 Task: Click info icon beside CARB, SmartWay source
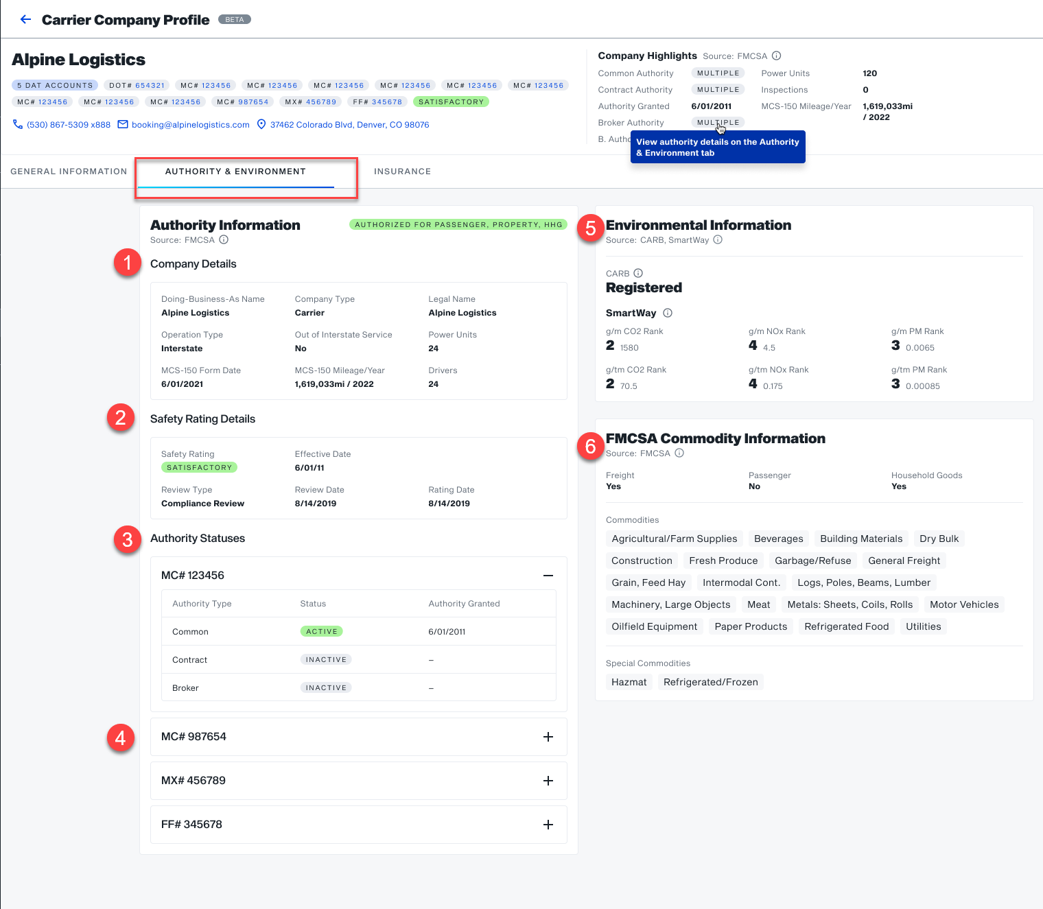pos(718,239)
